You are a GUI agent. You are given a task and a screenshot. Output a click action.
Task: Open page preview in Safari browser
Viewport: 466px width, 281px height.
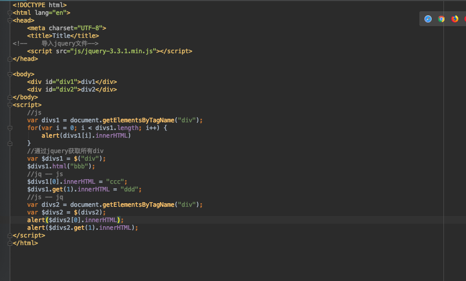pyautogui.click(x=428, y=19)
